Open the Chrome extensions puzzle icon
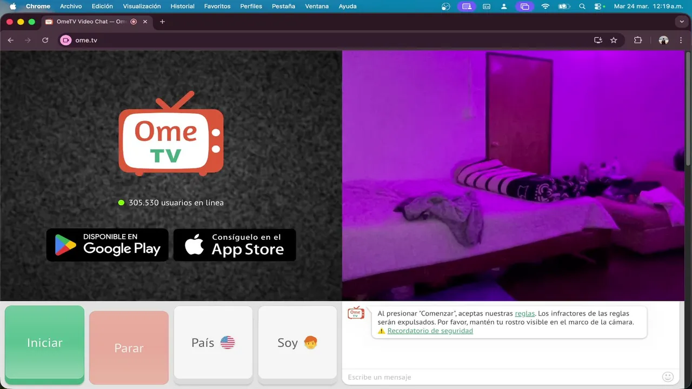This screenshot has width=692, height=389. (x=638, y=40)
